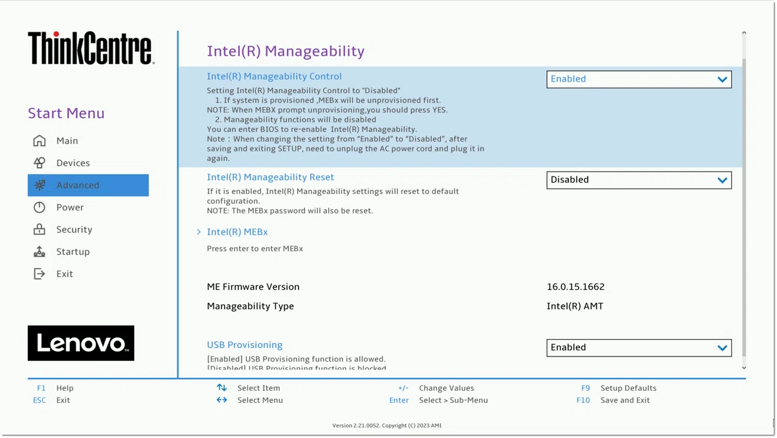Click the Main home icon
Viewport: 777px width, 438px height.
(x=39, y=140)
